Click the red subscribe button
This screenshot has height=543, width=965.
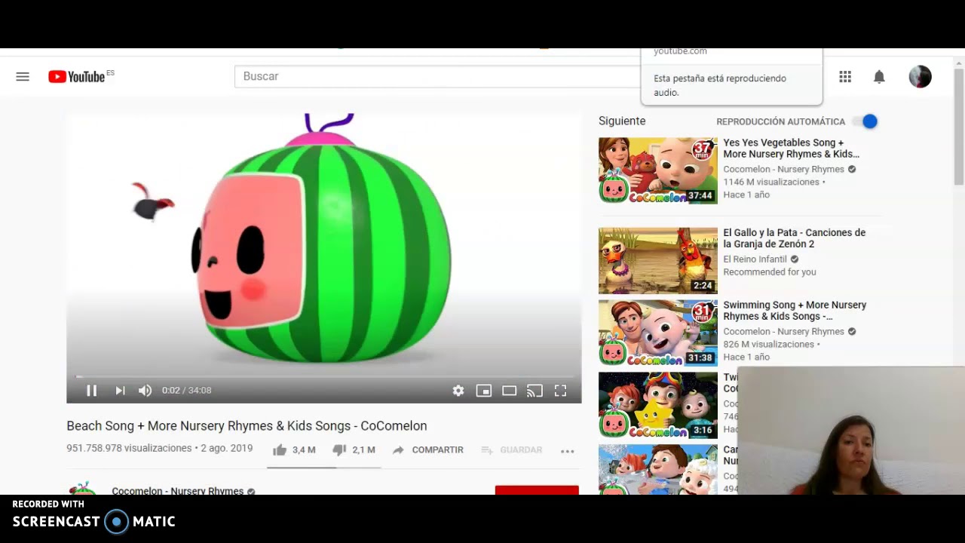[537, 490]
